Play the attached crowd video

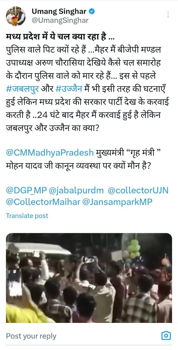click(x=89, y=278)
